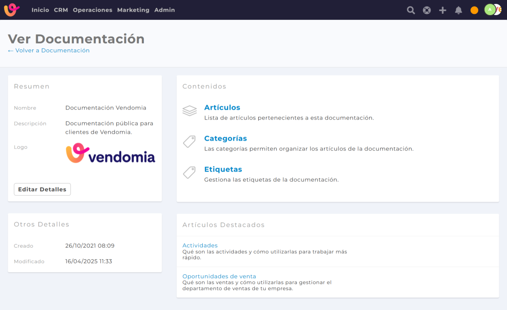The height and width of the screenshot is (310, 507).
Task: Expand the Marketing menu
Action: pos(133,10)
